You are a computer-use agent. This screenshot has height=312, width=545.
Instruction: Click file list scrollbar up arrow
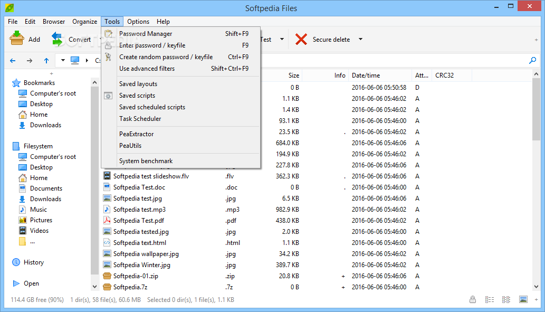tap(536, 74)
